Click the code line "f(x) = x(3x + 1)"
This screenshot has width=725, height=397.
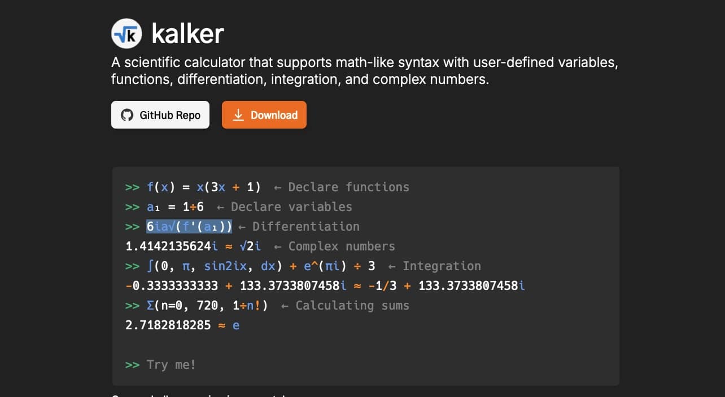click(204, 187)
